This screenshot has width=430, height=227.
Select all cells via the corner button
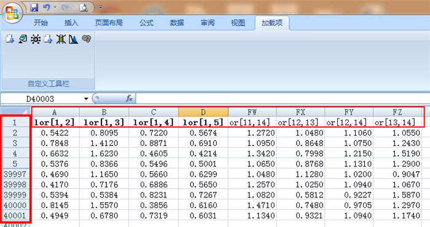(x=15, y=112)
